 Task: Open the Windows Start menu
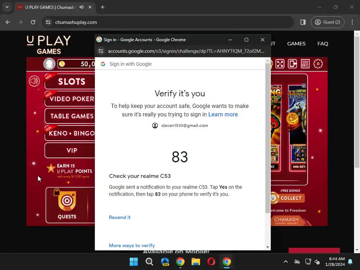(x=134, y=262)
